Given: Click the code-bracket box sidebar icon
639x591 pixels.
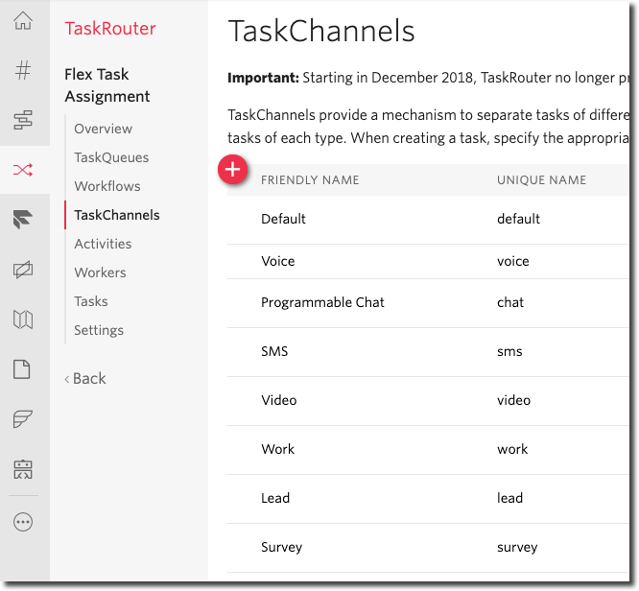Looking at the screenshot, I should click(23, 469).
